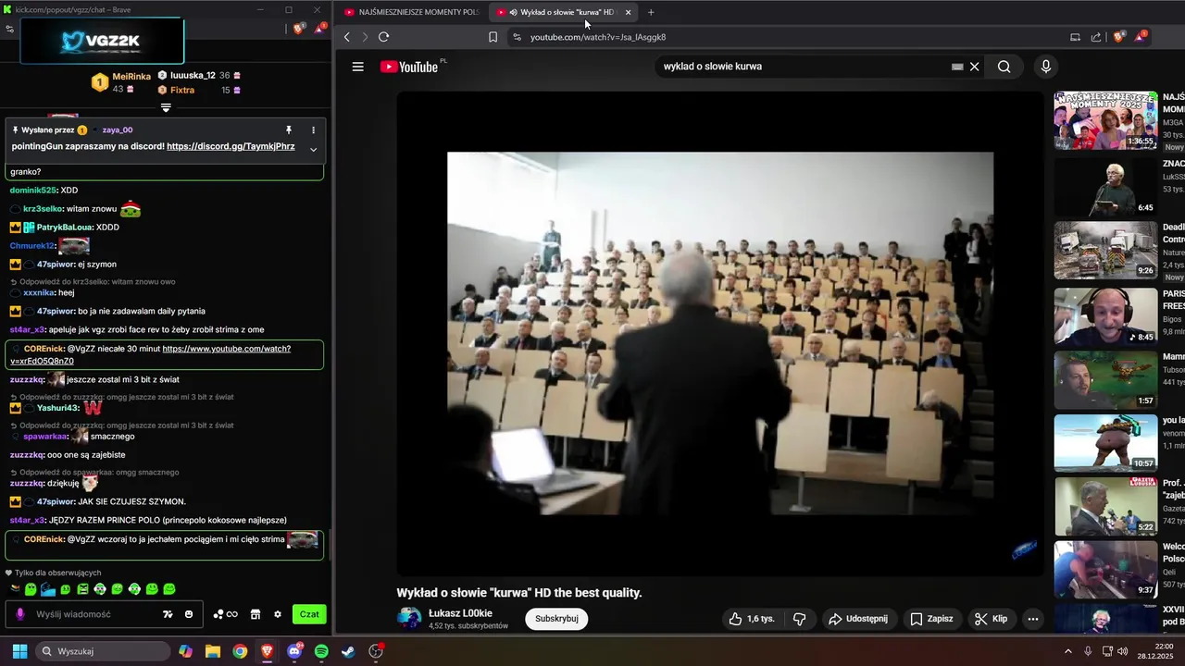Click the Wyszukaj taskbar search box
The width and height of the screenshot is (1185, 666).
102,651
